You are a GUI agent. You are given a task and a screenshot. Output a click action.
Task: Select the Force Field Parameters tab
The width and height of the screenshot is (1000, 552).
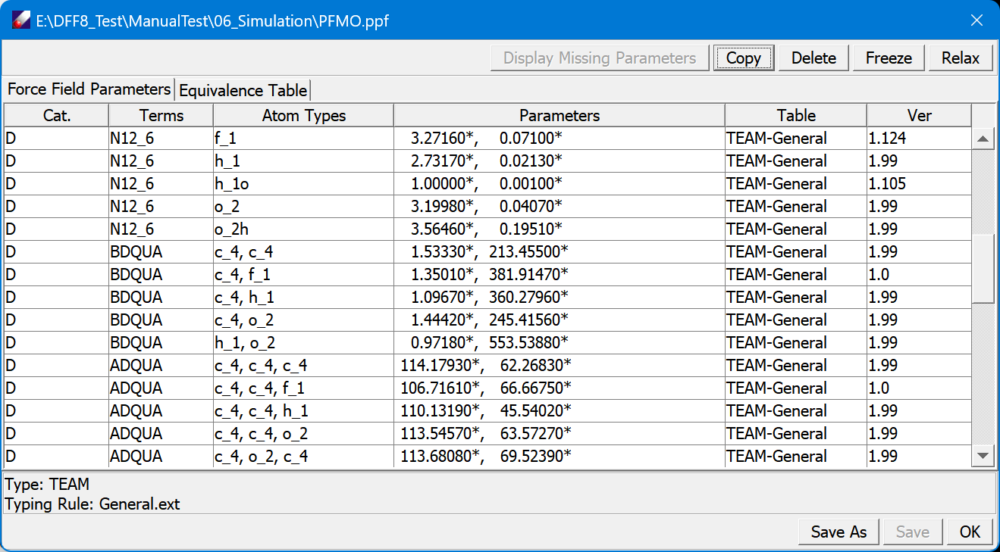tap(88, 89)
